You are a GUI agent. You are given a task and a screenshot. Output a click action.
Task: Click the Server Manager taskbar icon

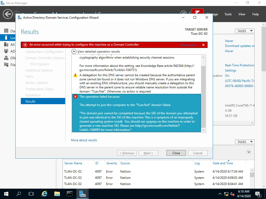pyautogui.click(x=82, y=194)
